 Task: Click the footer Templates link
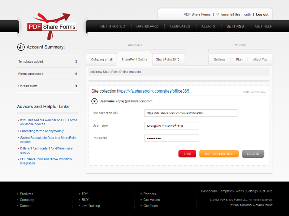[227, 191]
